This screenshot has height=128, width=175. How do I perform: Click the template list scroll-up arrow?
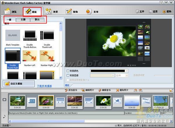point(61,23)
